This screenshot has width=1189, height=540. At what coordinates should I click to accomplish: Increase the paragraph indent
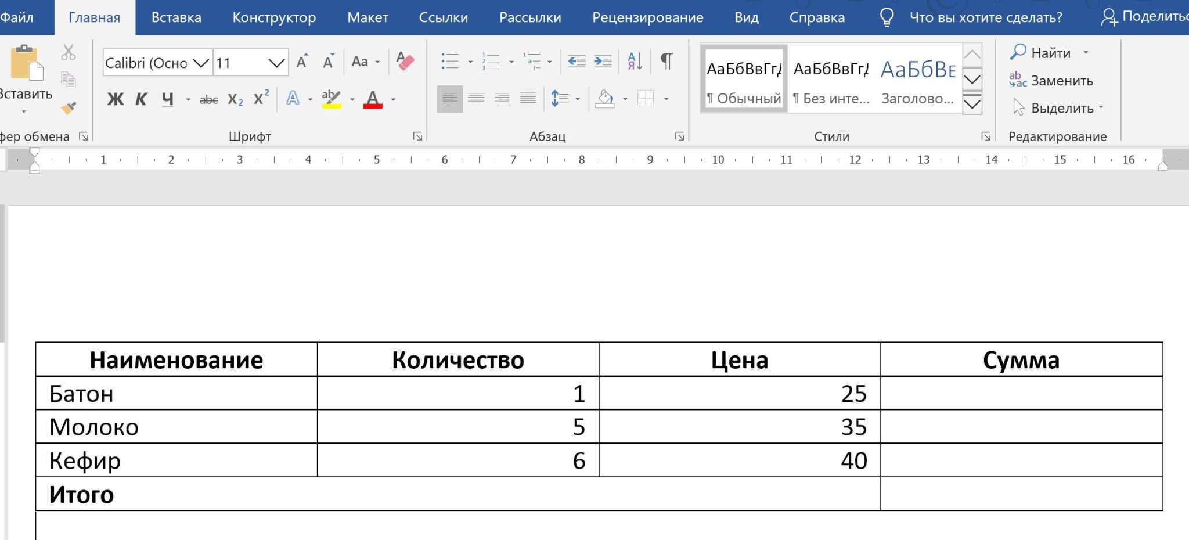603,61
